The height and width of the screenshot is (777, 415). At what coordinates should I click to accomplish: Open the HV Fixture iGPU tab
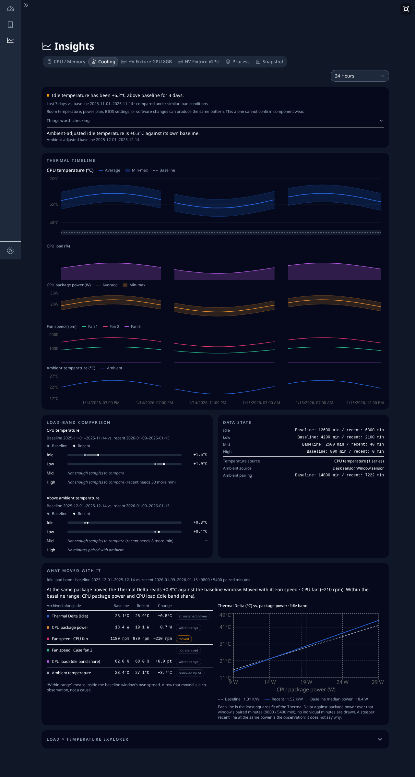click(199, 62)
